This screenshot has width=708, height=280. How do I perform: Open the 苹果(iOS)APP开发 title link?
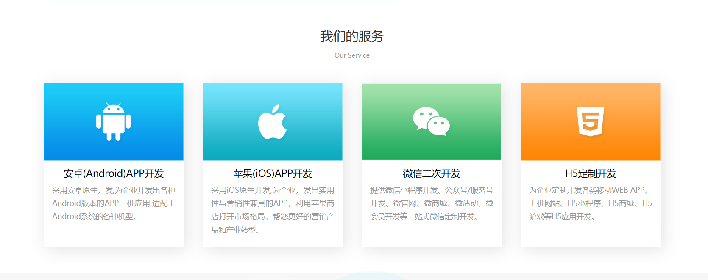(273, 173)
